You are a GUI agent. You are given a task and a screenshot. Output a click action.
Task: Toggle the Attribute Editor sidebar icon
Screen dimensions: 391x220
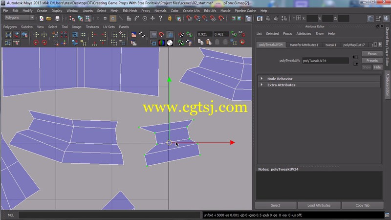tap(370, 19)
